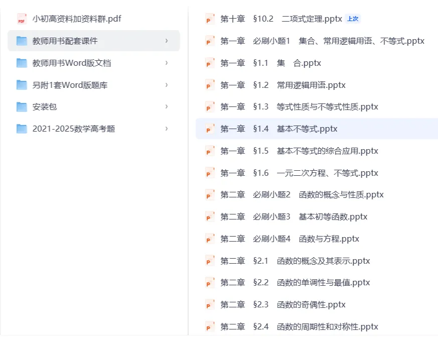
Task: Open file 第二章 必刷小题3 基本初等函数.pptx
Action: (x=294, y=217)
